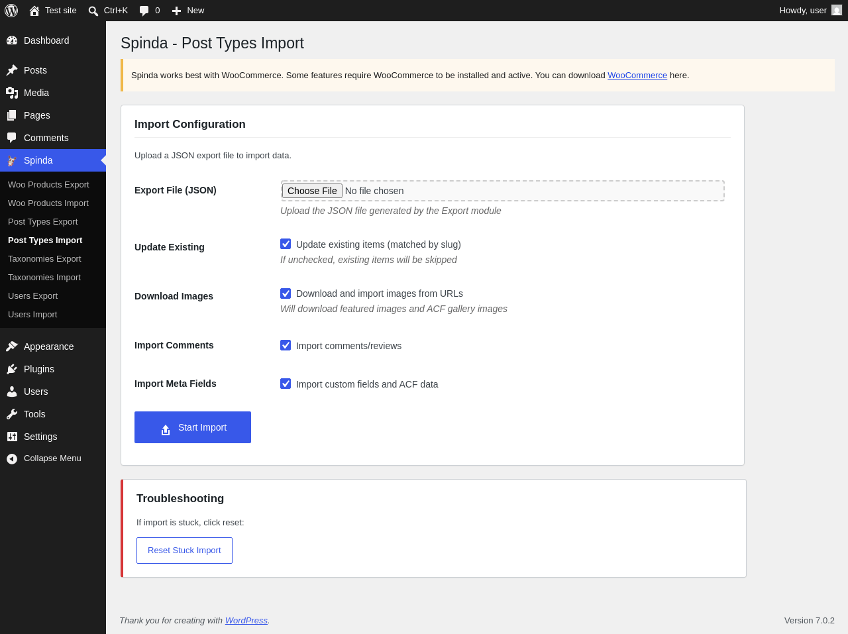Uncheck Import custom fields and ACF data
This screenshot has width=848, height=634.
click(286, 384)
